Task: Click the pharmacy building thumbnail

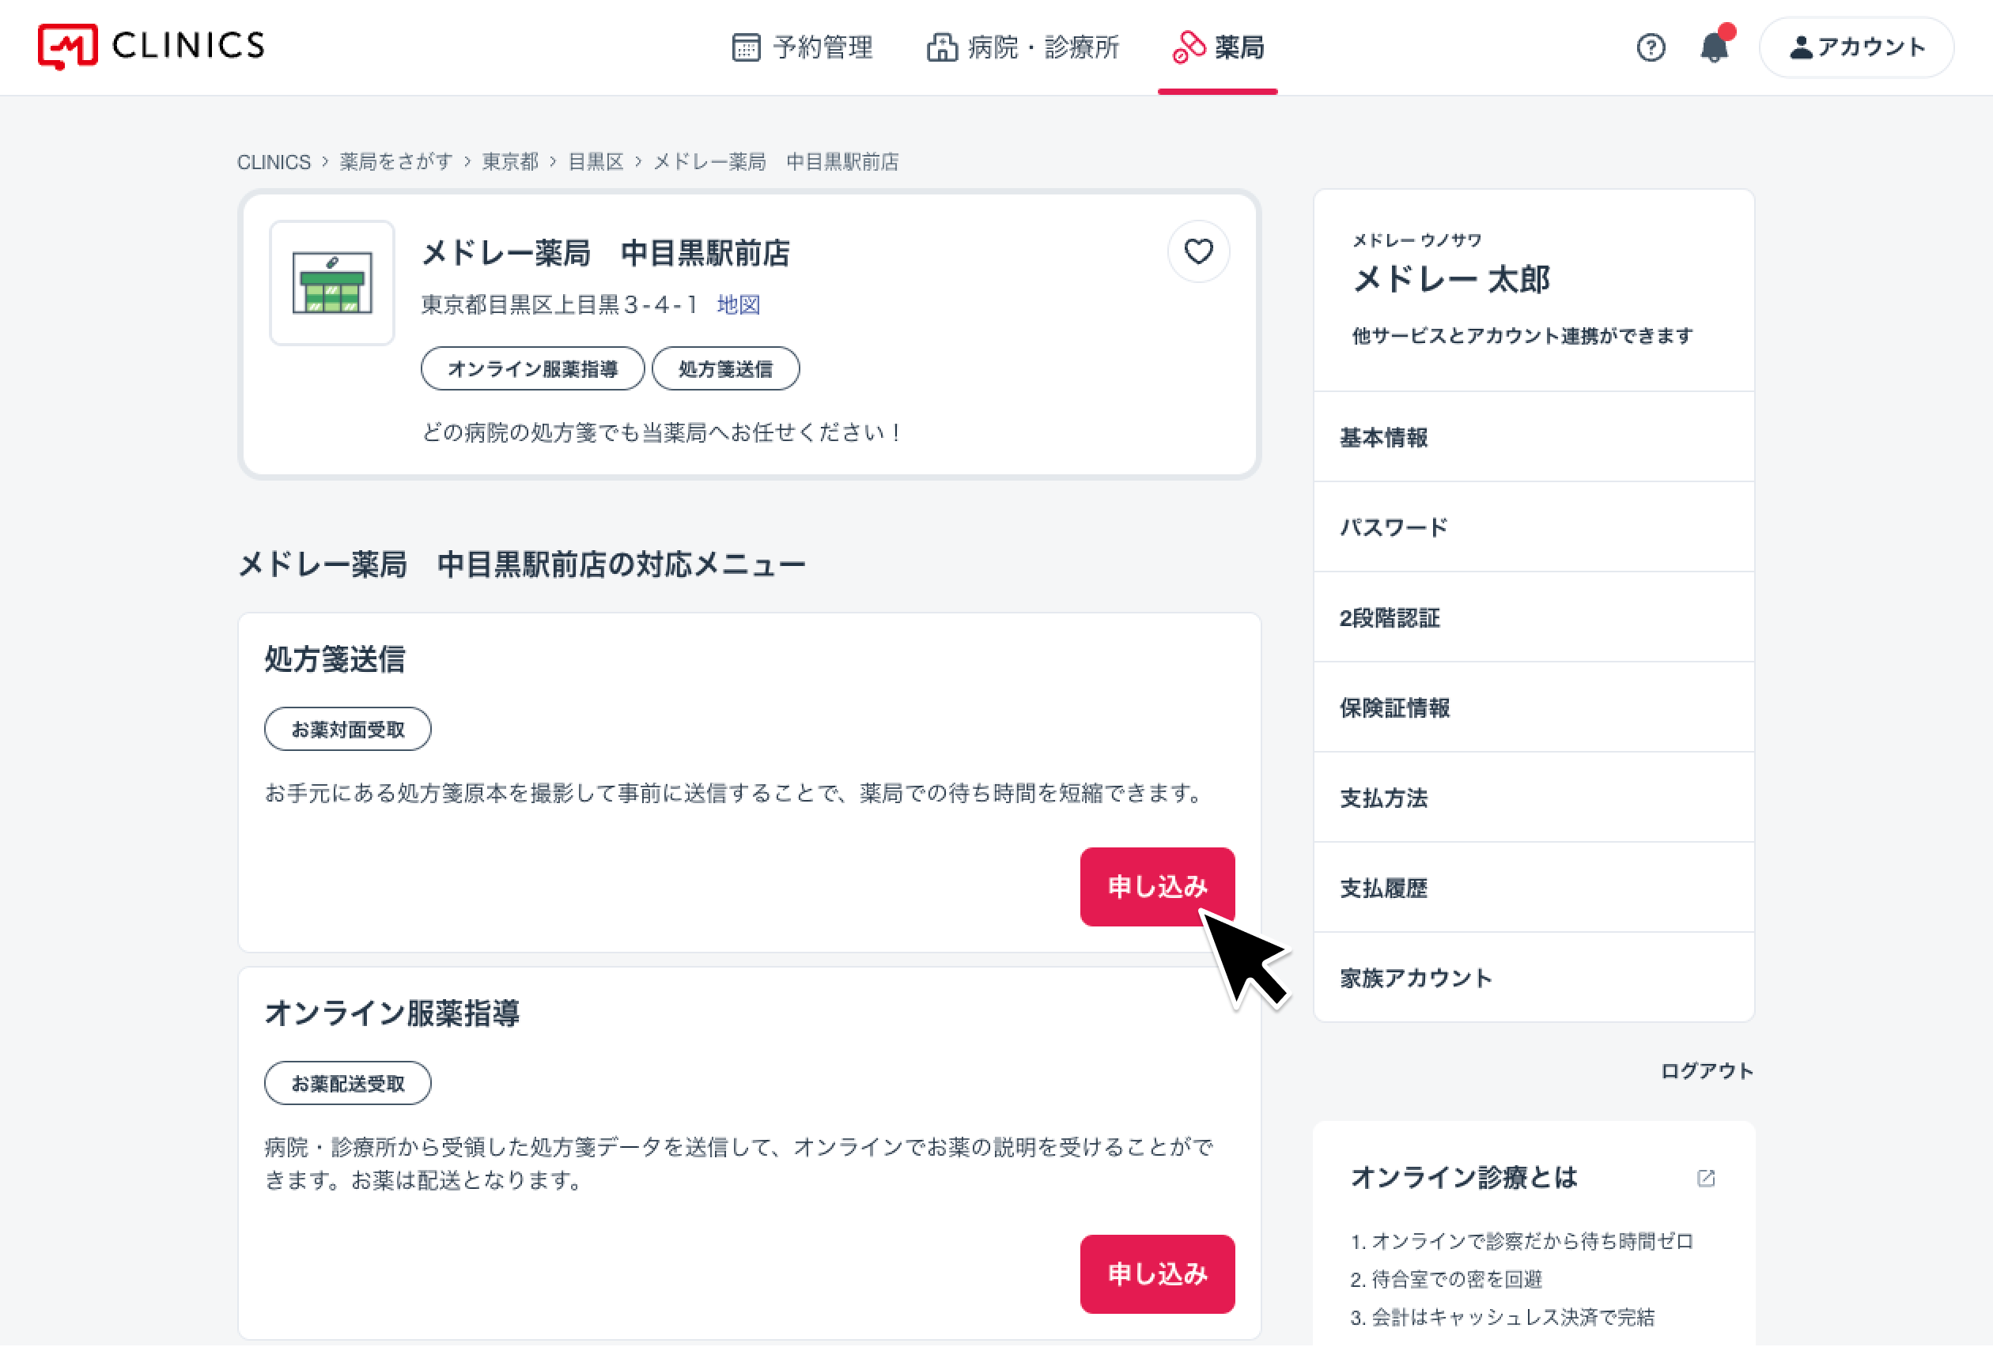Action: point(332,283)
